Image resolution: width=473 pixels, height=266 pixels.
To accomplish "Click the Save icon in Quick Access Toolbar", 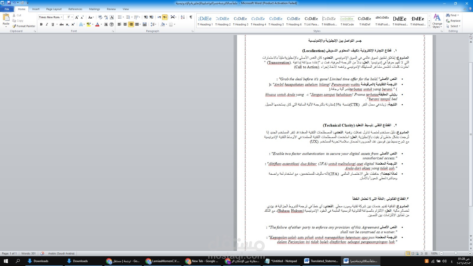I will 9,3.
